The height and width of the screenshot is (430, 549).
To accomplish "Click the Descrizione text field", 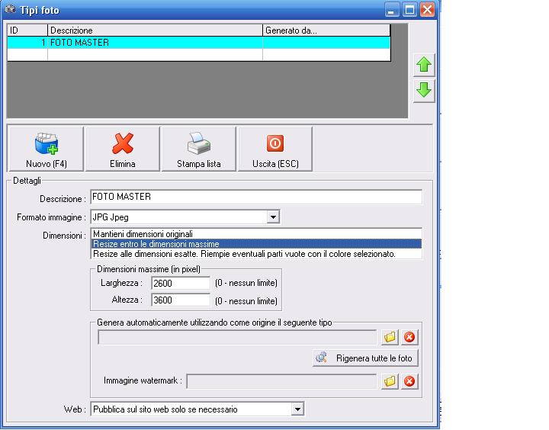I will pyautogui.click(x=256, y=197).
